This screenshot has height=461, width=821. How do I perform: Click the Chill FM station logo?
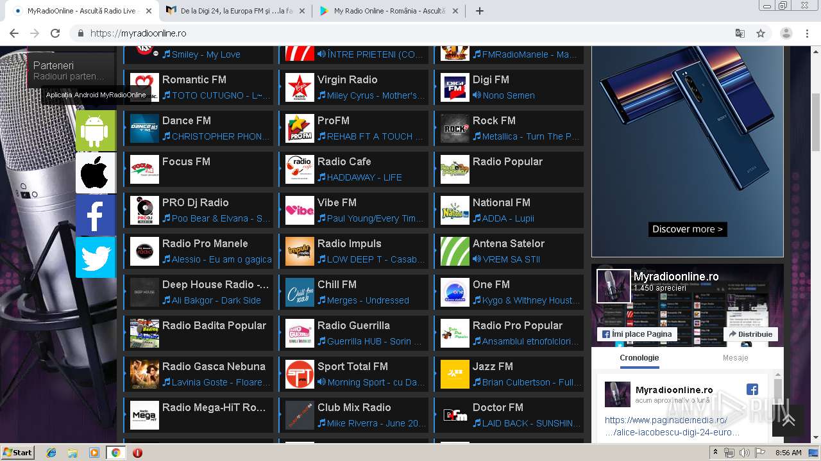point(300,292)
